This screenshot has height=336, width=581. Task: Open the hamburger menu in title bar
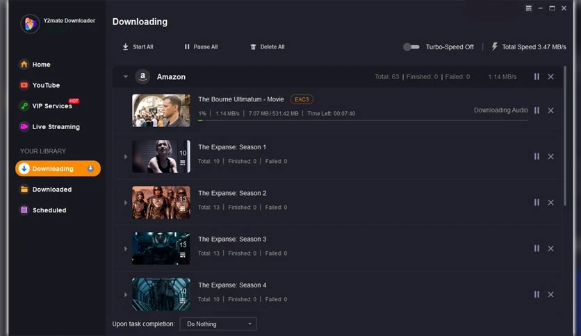coord(529,8)
